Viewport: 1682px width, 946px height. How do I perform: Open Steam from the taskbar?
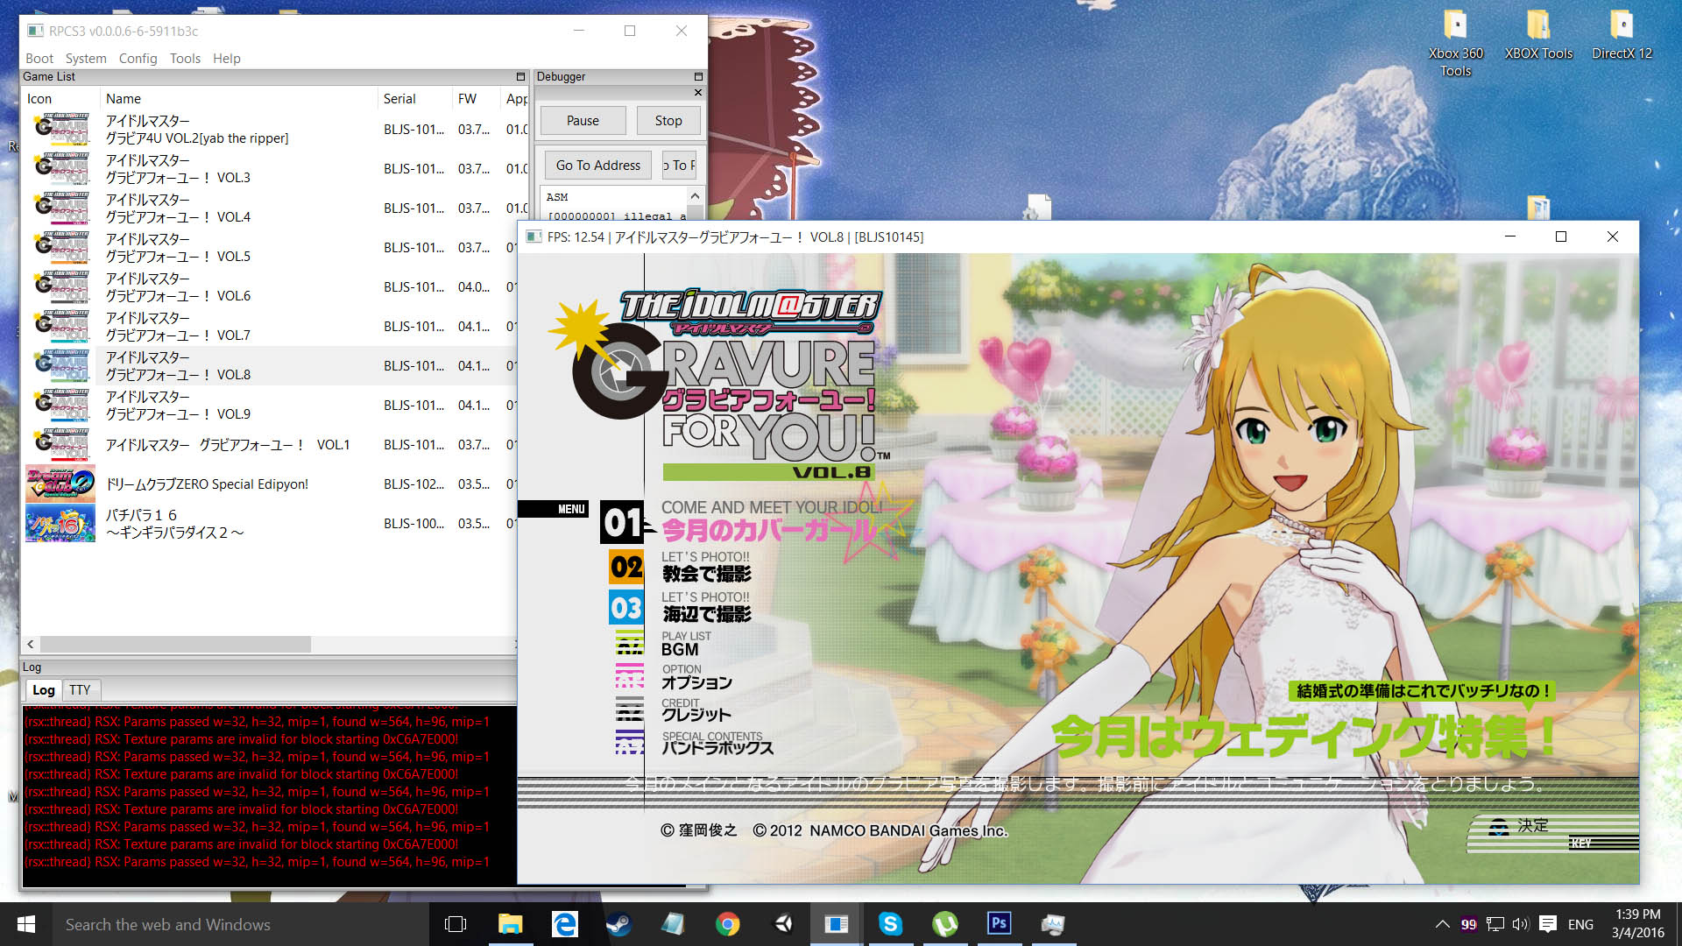[x=618, y=924]
